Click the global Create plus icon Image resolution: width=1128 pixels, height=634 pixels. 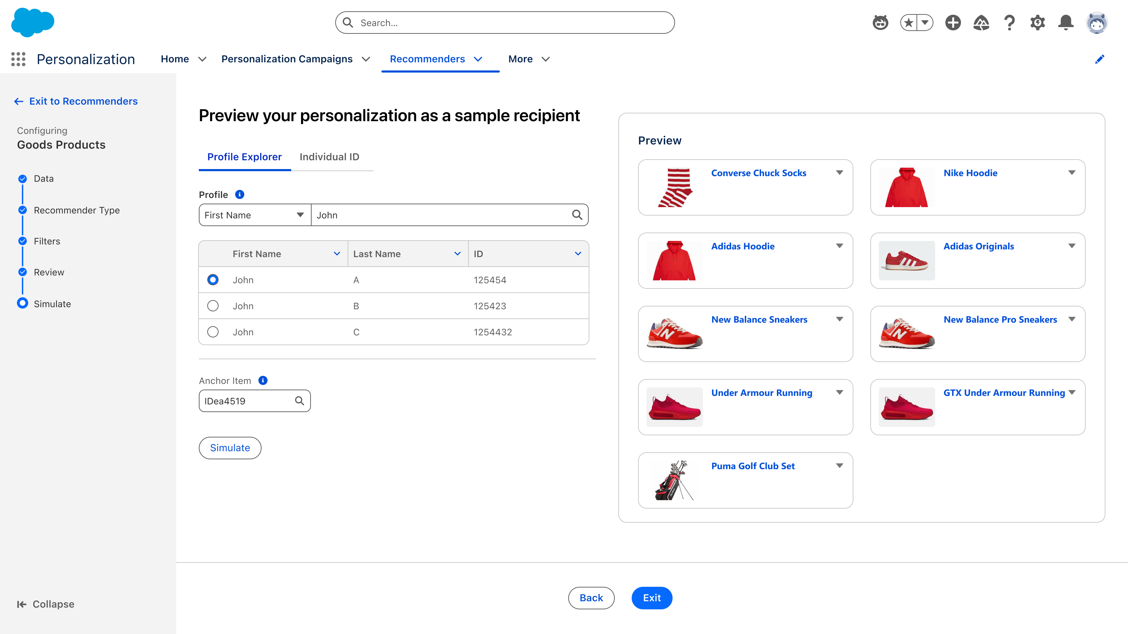(953, 22)
